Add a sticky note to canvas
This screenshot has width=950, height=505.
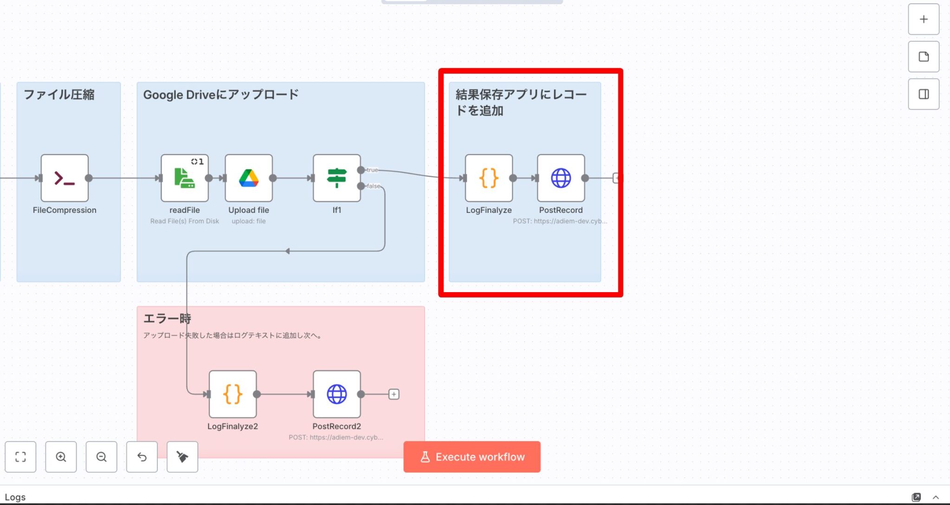(x=924, y=57)
